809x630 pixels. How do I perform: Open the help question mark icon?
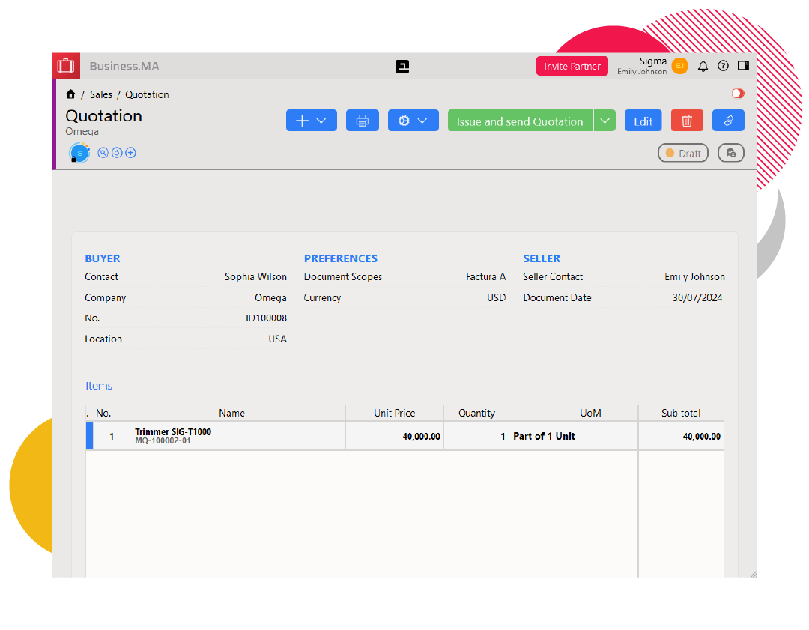[x=723, y=66]
